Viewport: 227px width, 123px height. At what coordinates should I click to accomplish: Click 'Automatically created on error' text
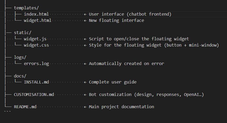[x=126, y=63]
